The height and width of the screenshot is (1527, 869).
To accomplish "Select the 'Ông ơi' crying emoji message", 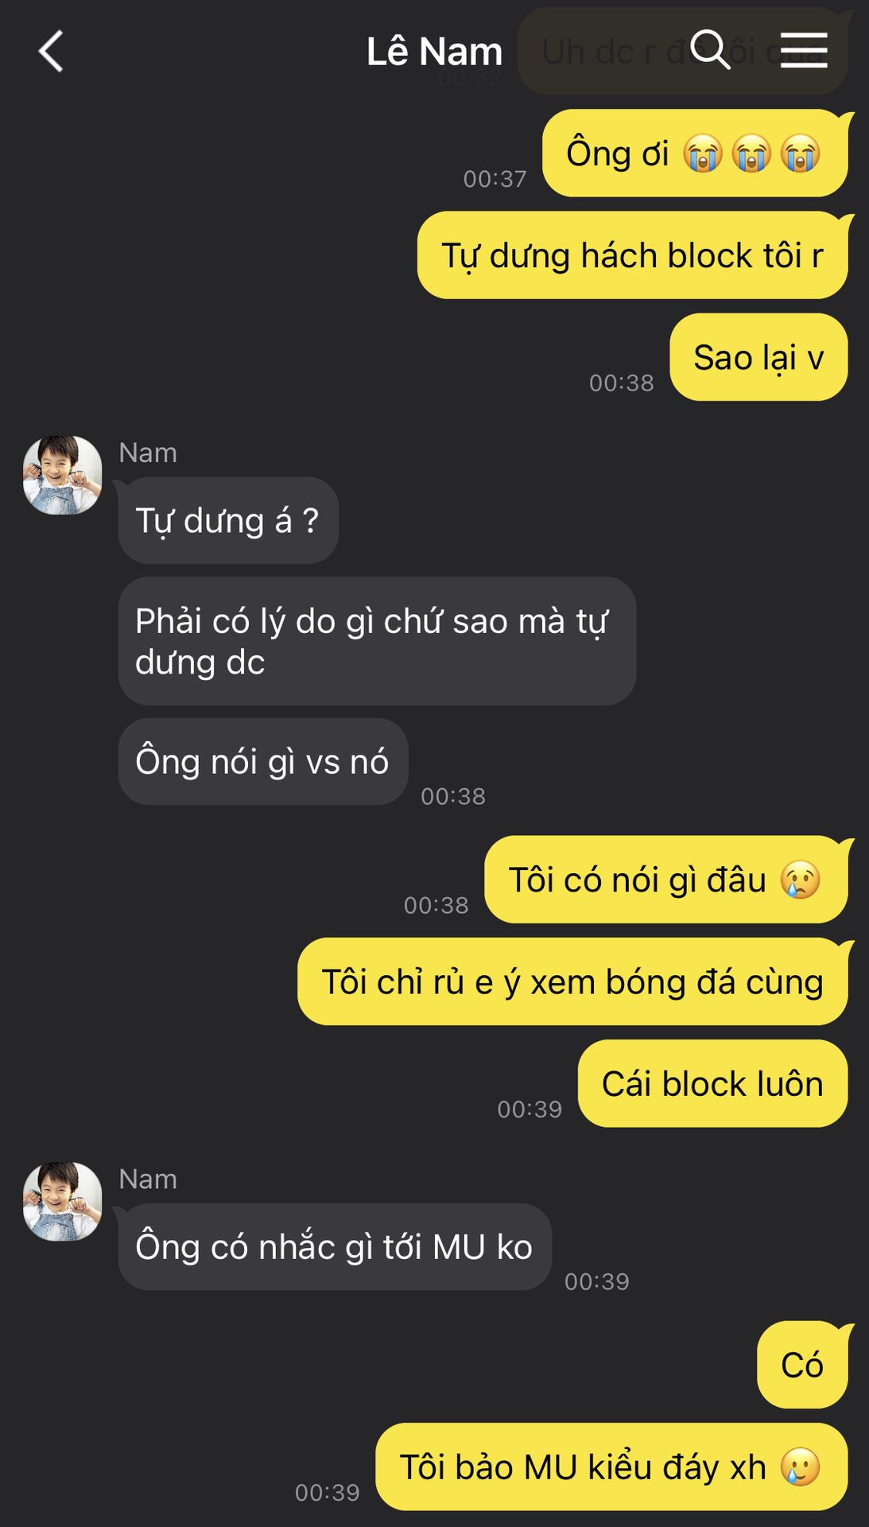I will [695, 153].
